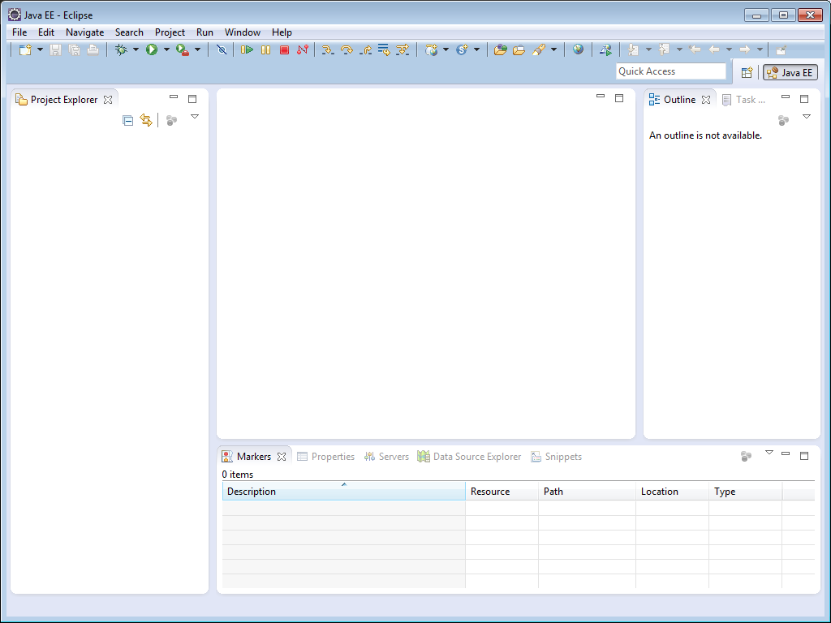The height and width of the screenshot is (623, 831).
Task: Sort Markers by Description column header
Action: pos(343,491)
